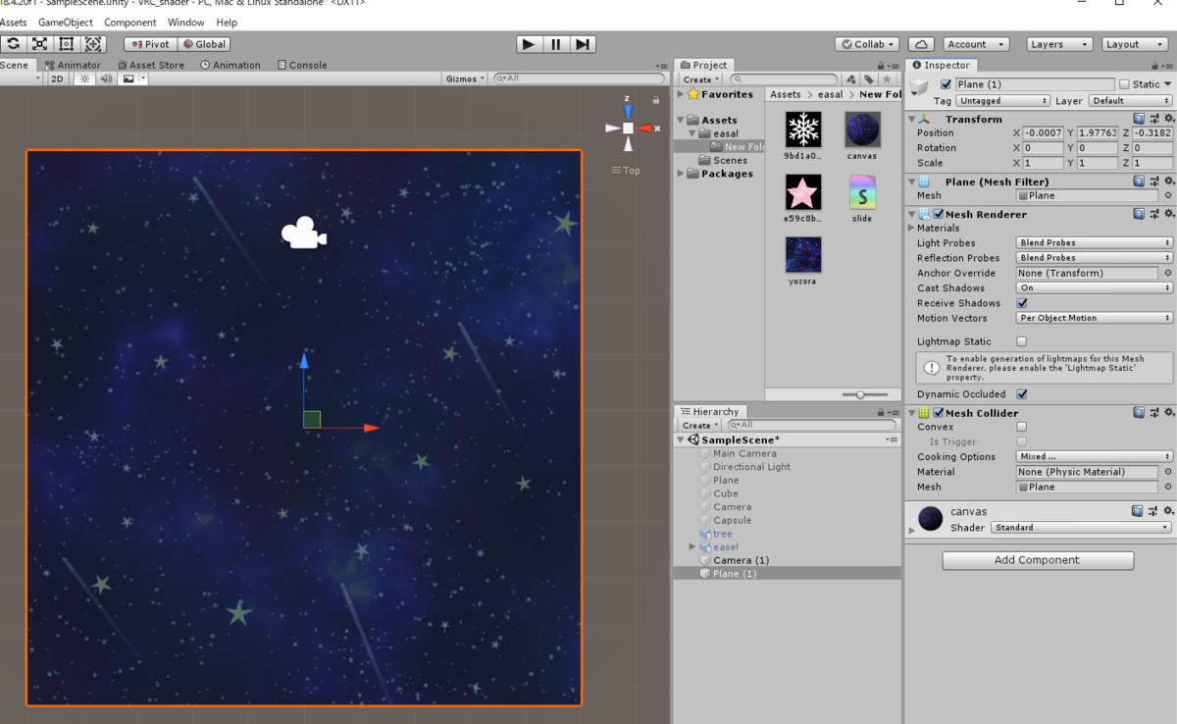The height and width of the screenshot is (724, 1177).
Task: Open the Cast Shadows dropdown
Action: [1094, 288]
